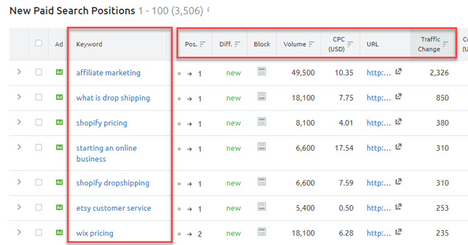Viewport: 468px width, 245px height.
Task: Open external link icon for shopify dropshipping URL
Action: tap(399, 182)
